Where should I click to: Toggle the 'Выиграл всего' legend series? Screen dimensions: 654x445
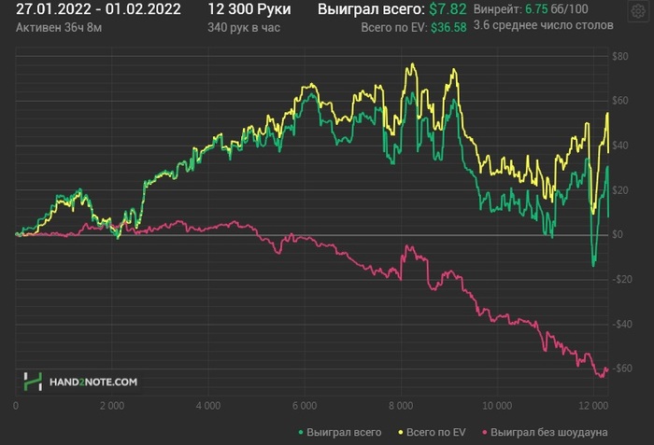point(340,433)
